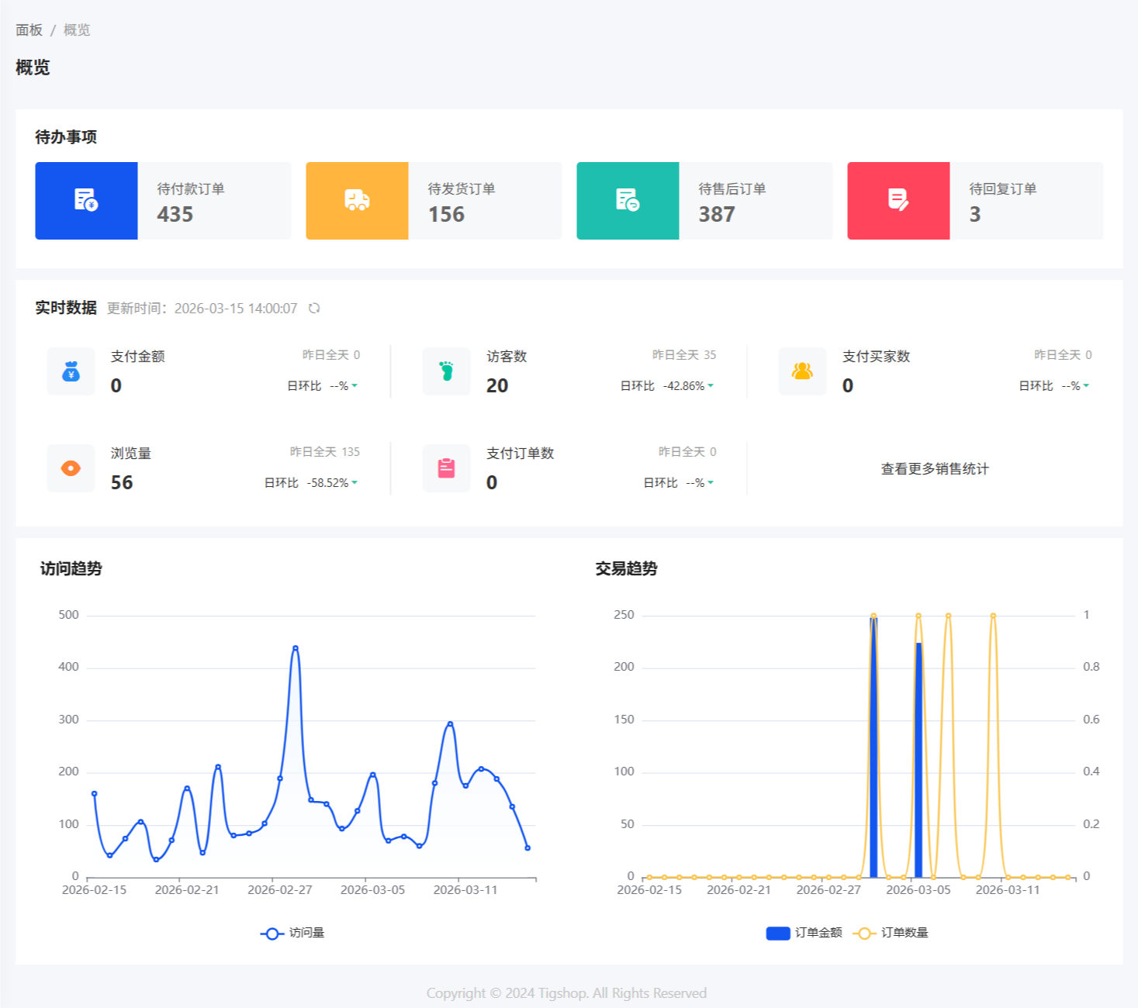1138x1008 pixels.
Task: Toggle the 订单数量 legend series
Action: pos(891,933)
